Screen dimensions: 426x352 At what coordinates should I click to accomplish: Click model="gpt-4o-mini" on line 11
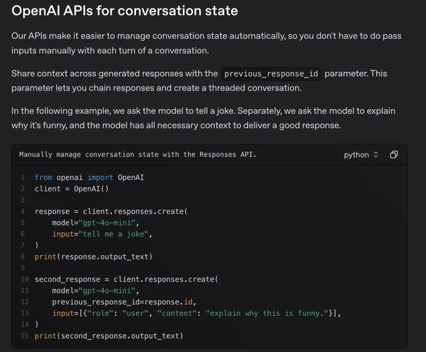[96, 291]
